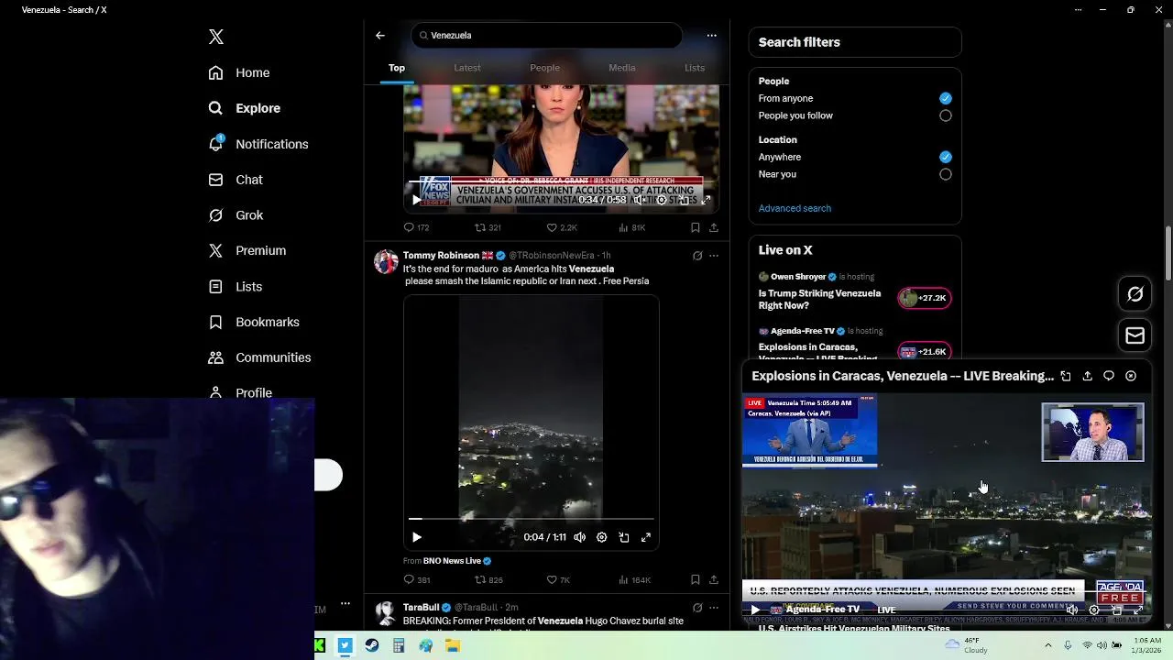Open live broadcast chat bubble
Viewport: 1173px width, 660px height.
1109,376
